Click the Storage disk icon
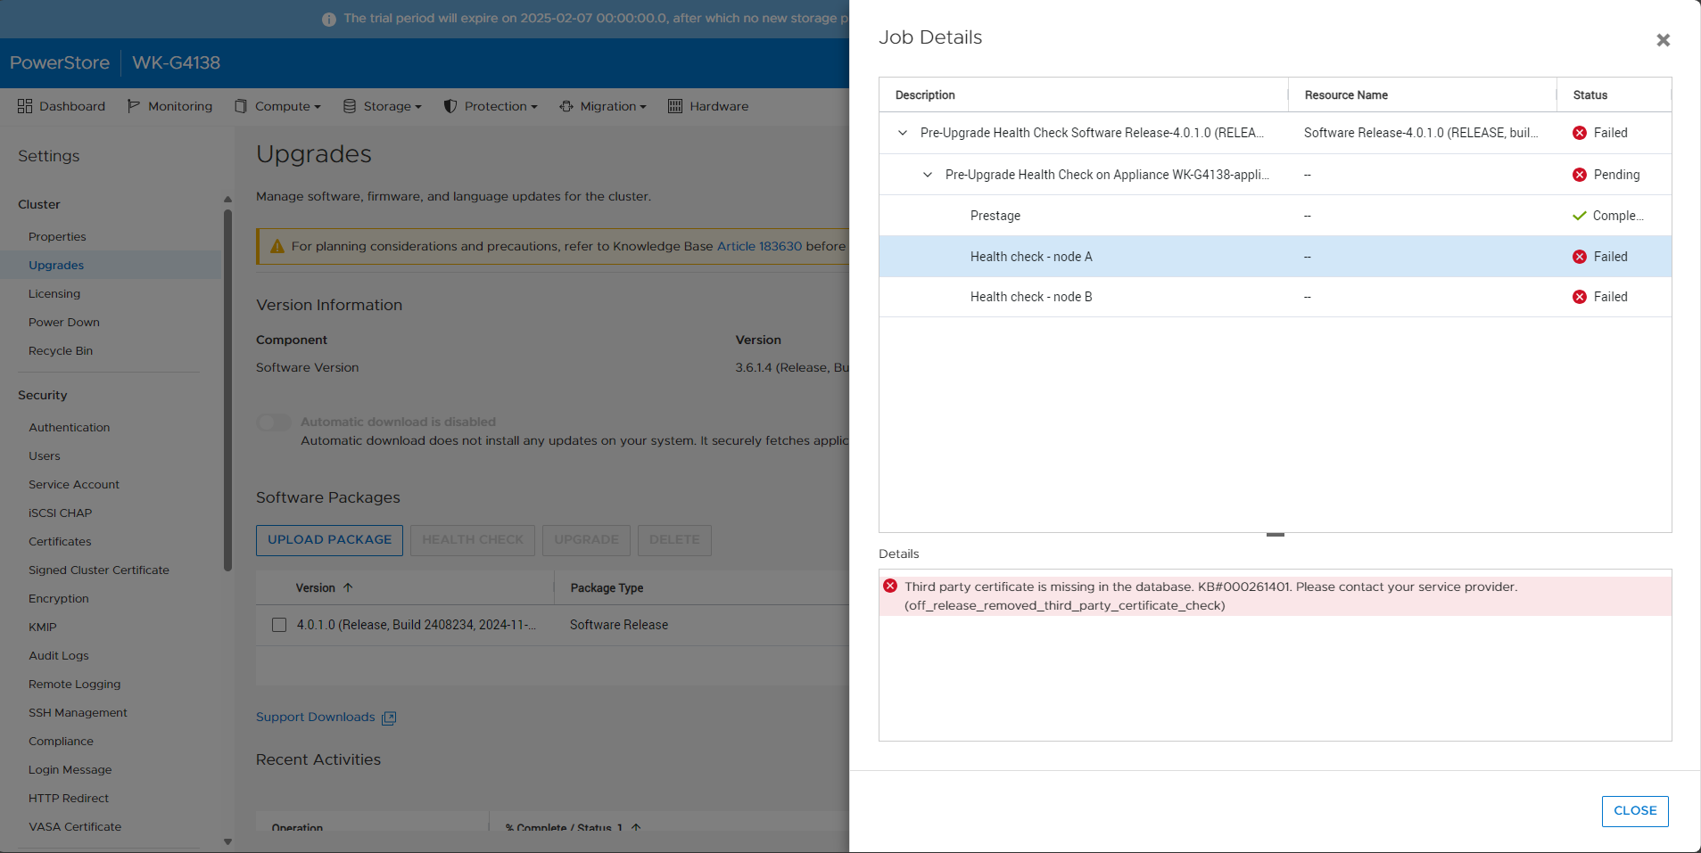This screenshot has width=1701, height=853. pos(349,106)
